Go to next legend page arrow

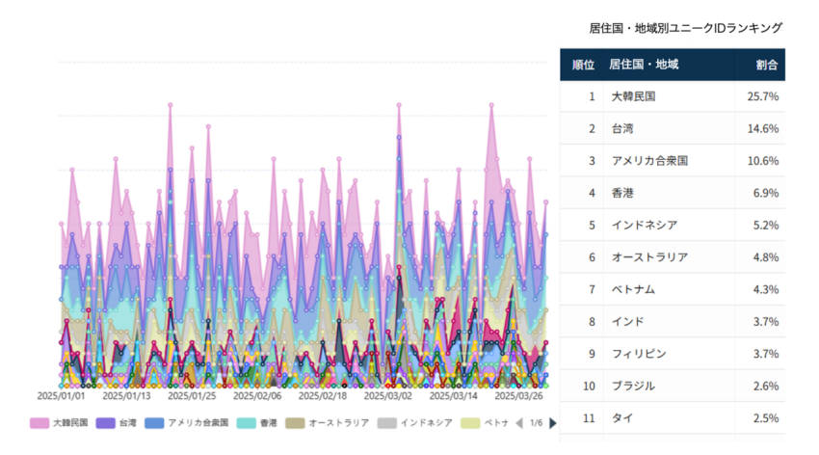(553, 423)
